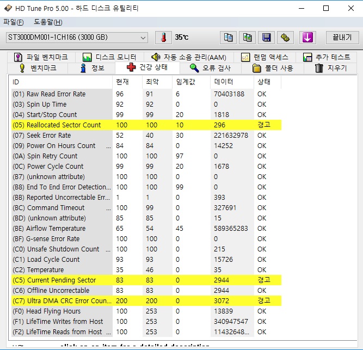Select the (C0) Unsafe Shutdown Count row
Image resolution: width=363 pixels, height=350 pixels.
pyautogui.click(x=146, y=249)
